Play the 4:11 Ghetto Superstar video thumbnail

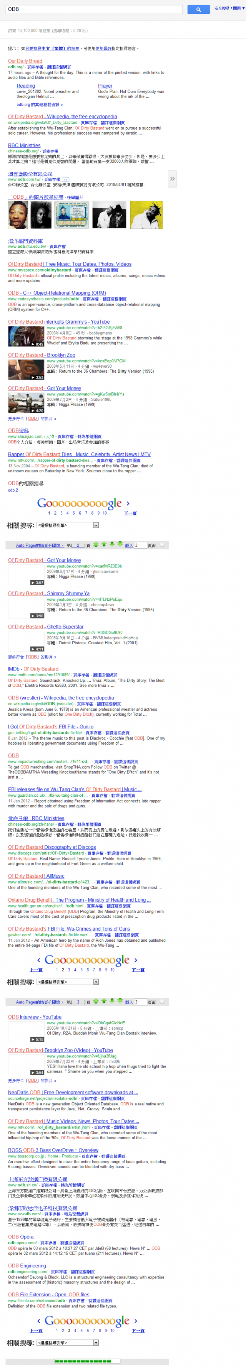[x=26, y=641]
